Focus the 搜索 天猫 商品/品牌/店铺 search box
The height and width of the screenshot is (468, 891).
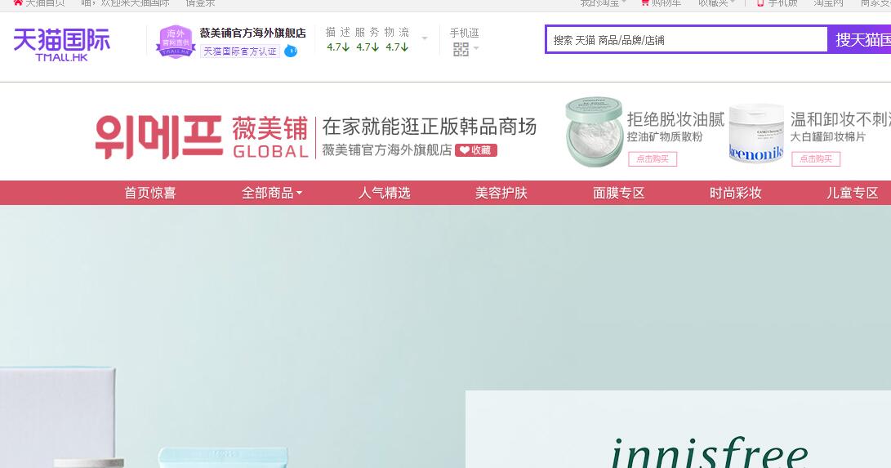[x=687, y=40]
